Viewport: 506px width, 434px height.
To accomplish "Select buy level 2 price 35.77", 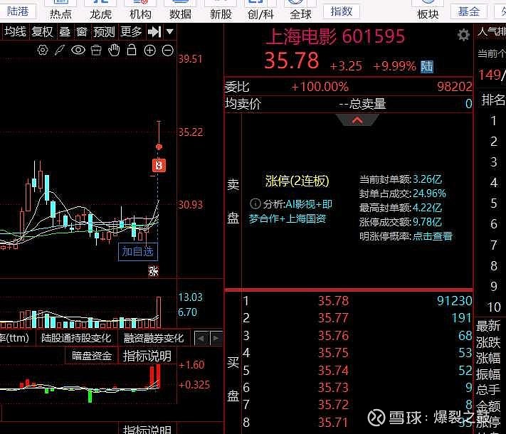I will tap(333, 318).
